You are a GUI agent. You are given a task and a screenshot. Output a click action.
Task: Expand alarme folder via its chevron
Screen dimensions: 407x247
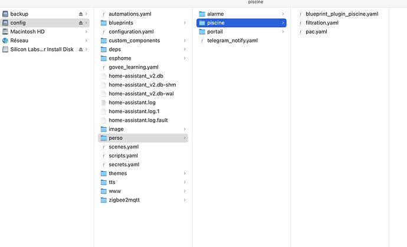point(283,14)
